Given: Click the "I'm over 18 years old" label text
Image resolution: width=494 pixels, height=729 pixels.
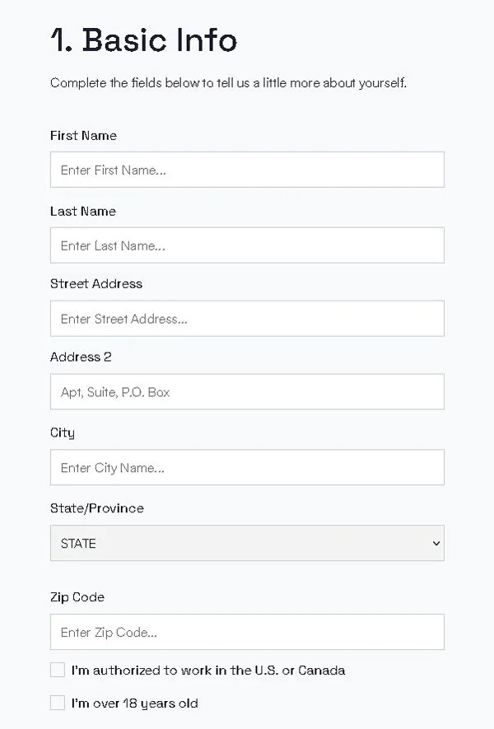Looking at the screenshot, I should pos(134,703).
